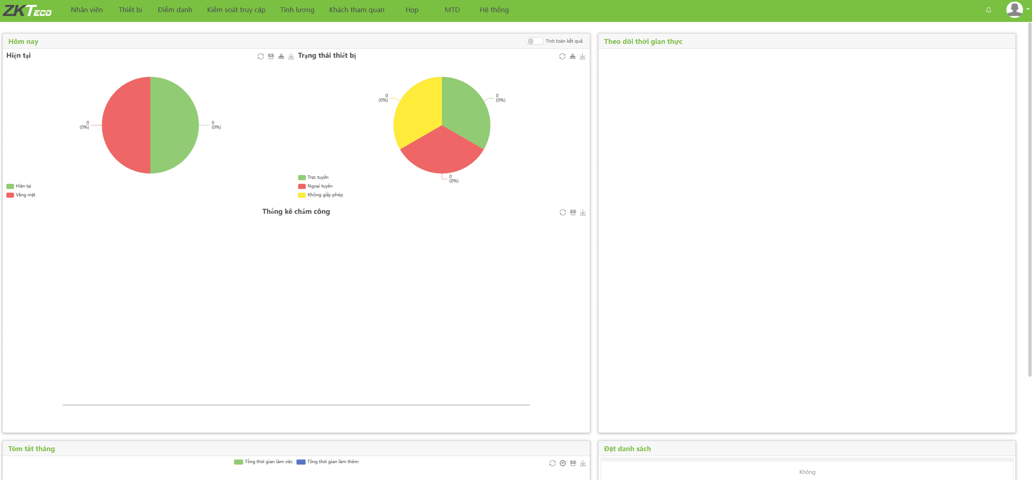The height and width of the screenshot is (480, 1032).
Task: Click the ZKTeco logo
Action: click(27, 11)
